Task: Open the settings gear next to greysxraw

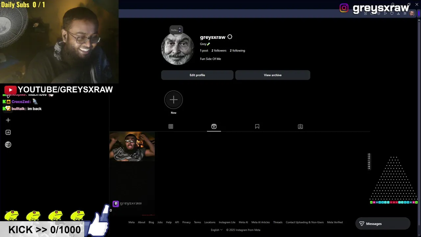Action: coord(230,37)
